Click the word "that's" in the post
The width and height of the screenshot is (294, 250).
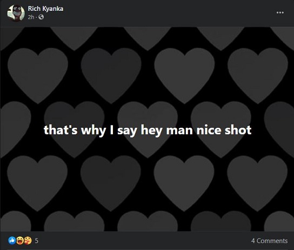pos(61,130)
